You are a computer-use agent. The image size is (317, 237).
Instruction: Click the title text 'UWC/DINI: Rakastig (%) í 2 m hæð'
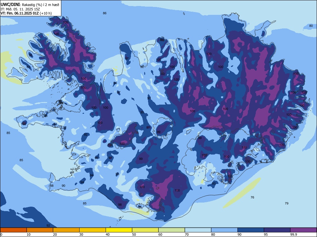tap(30, 5)
